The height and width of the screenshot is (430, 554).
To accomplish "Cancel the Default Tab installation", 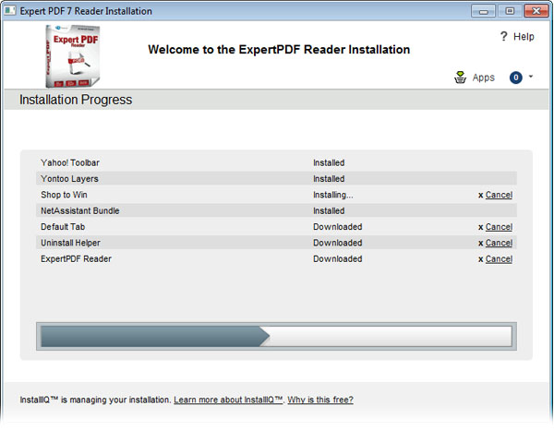I will tap(499, 227).
